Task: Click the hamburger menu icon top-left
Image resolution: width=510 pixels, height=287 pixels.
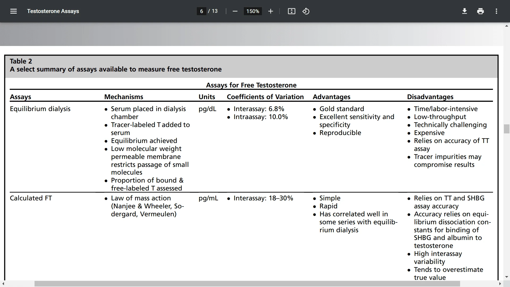Action: tap(13, 11)
